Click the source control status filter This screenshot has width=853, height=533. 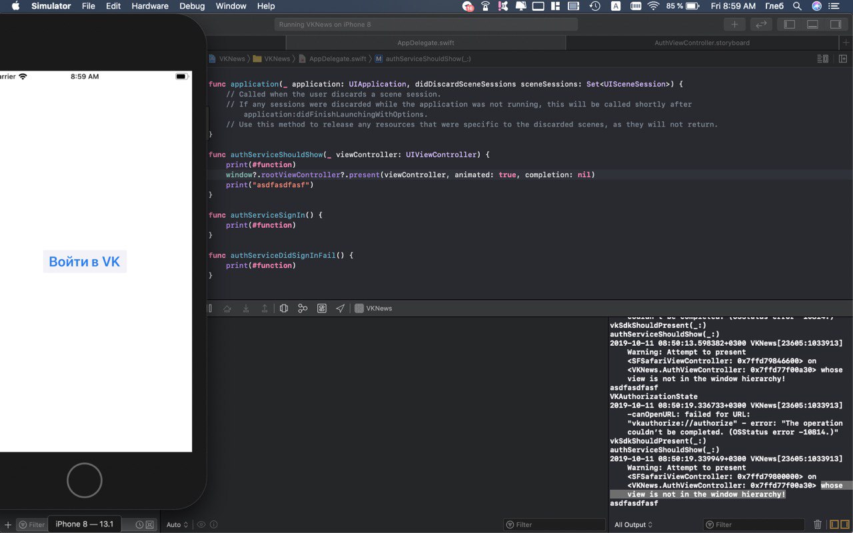tap(150, 525)
